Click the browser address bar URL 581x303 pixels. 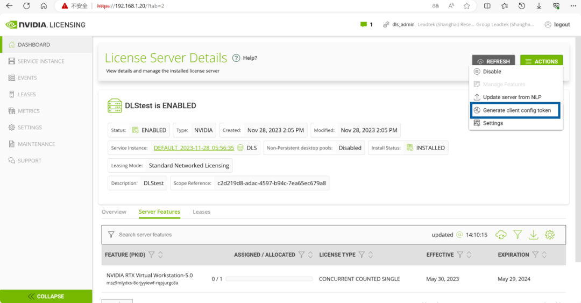tap(130, 6)
